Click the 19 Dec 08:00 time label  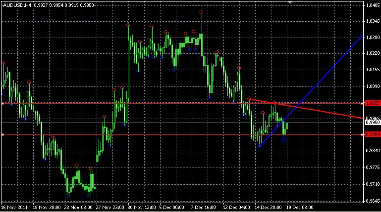coord(300,208)
